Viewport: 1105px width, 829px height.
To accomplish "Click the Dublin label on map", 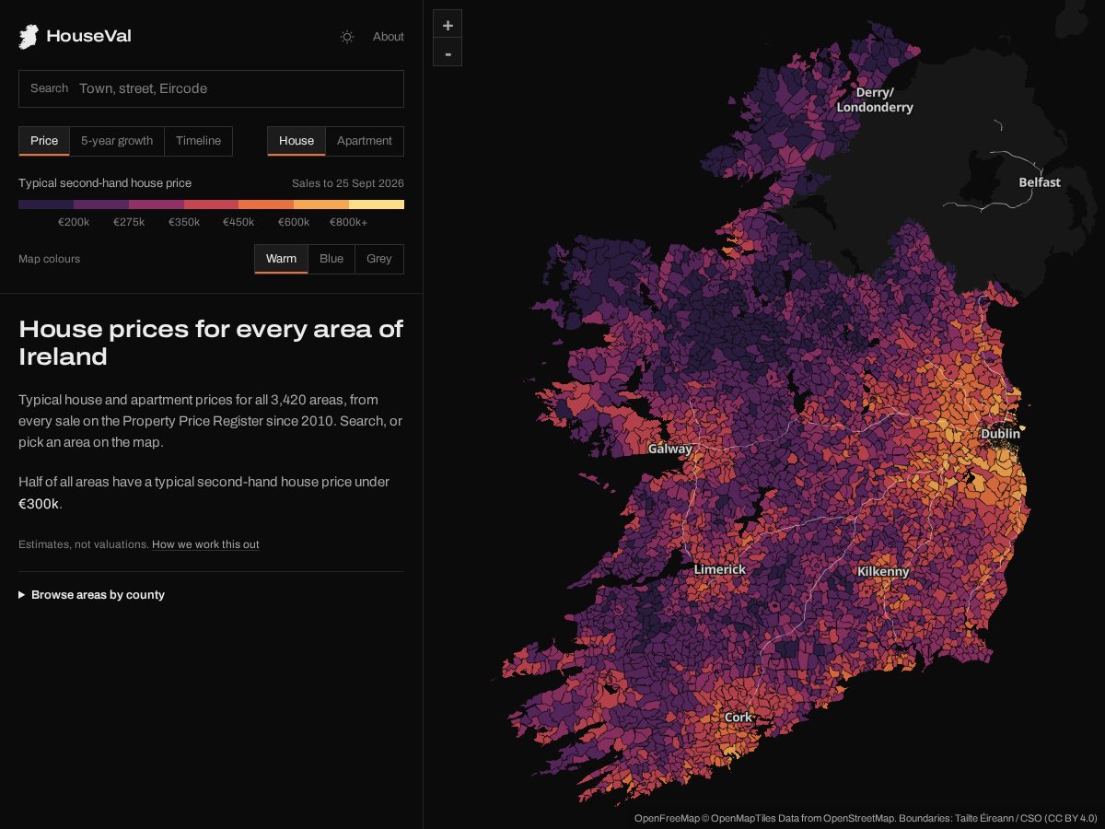I will 1000,433.
